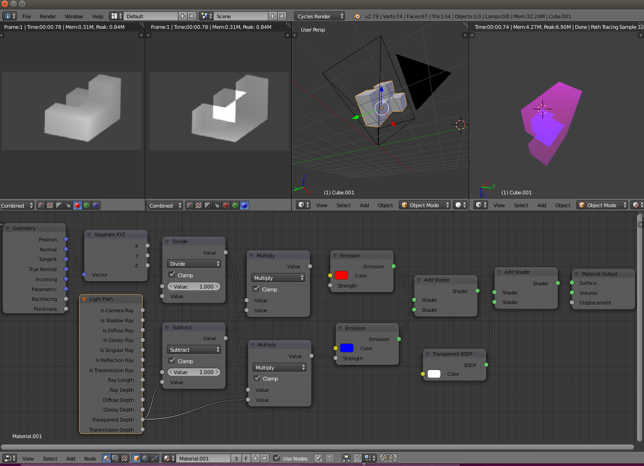Image resolution: width=644 pixels, height=466 pixels.
Task: Click Value 1.000 field in Subtract node
Action: pos(194,372)
